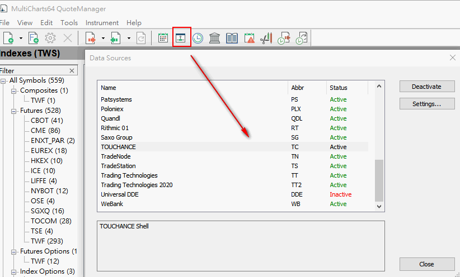Viewport: 460px width, 277px height.
Task: Click the Deactivate button
Action: [427, 87]
